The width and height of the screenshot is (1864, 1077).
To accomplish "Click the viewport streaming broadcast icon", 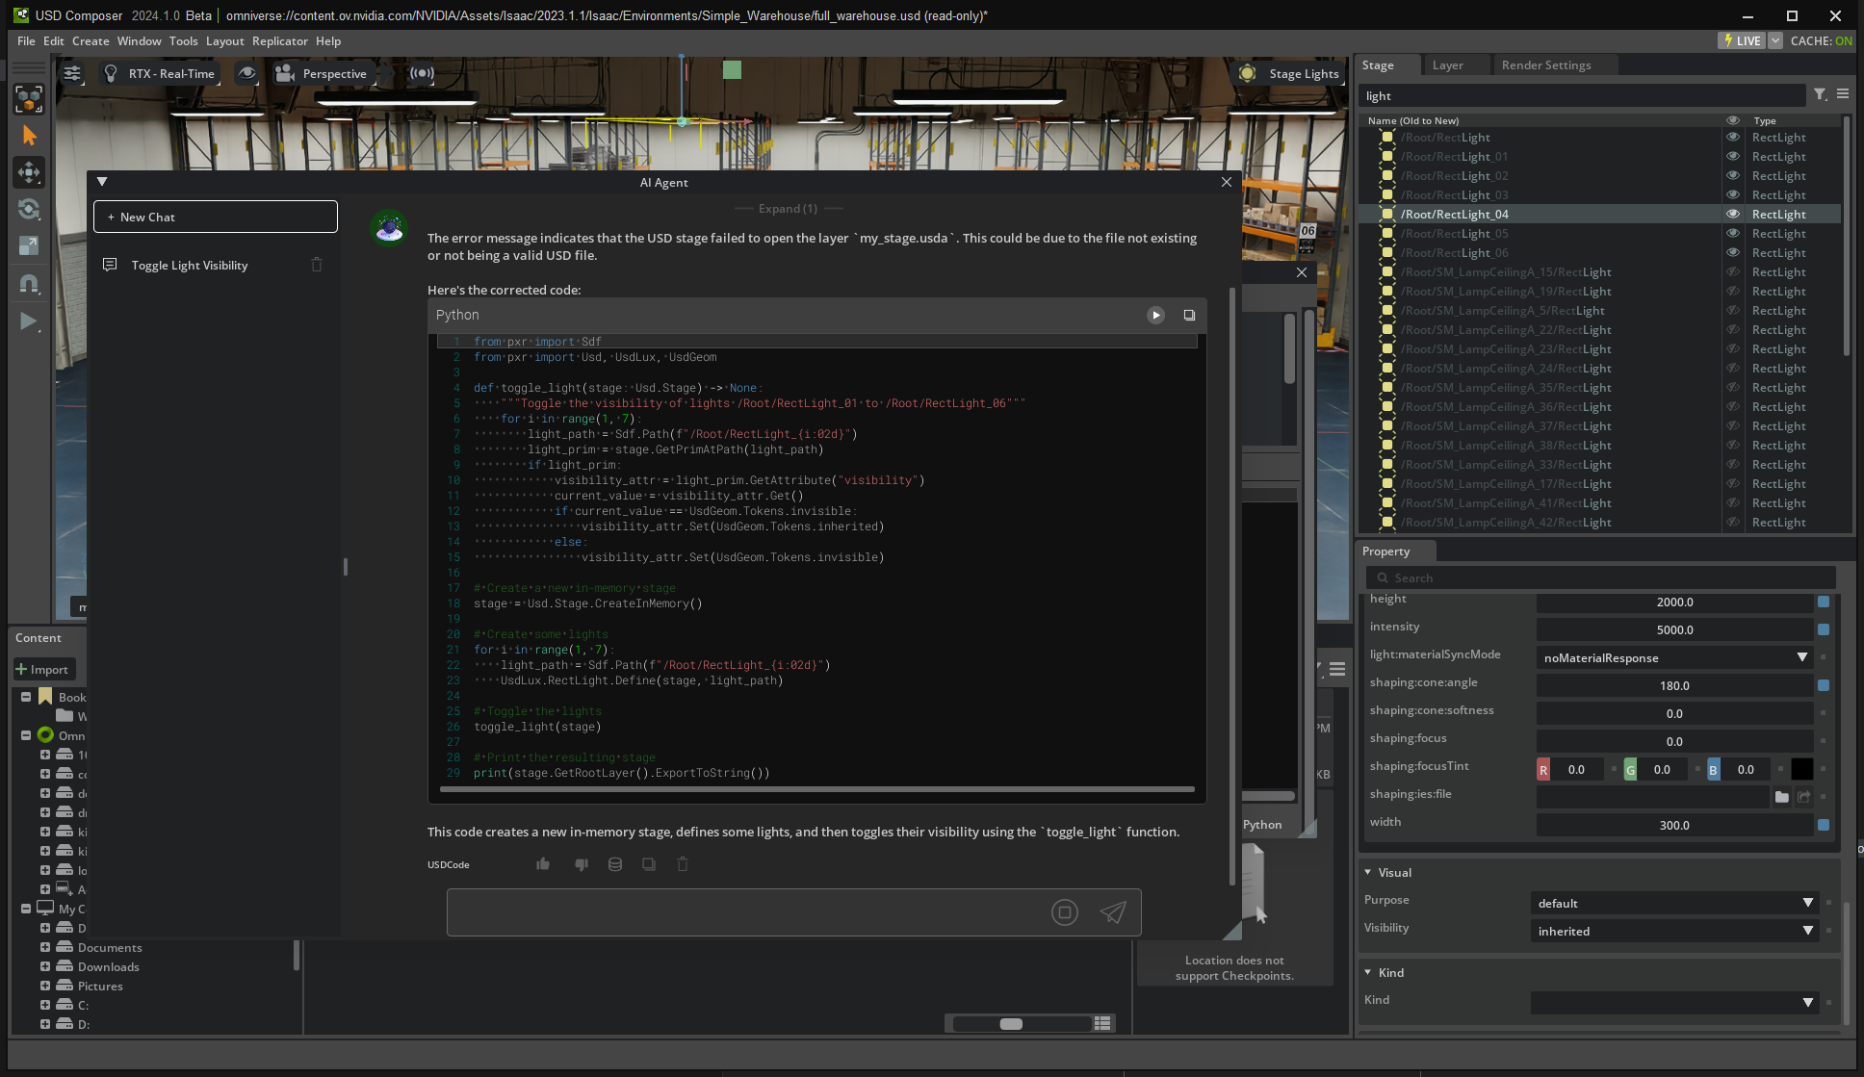I will [422, 73].
